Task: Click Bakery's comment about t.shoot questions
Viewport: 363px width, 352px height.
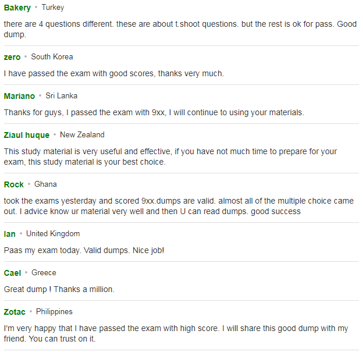Action: click(x=180, y=29)
